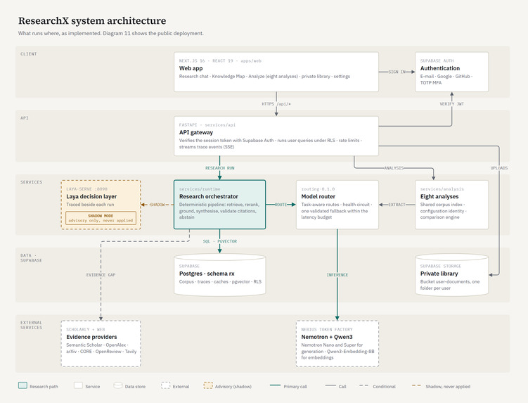
Task: Click the Primary call legend line
Action: [x=275, y=385]
